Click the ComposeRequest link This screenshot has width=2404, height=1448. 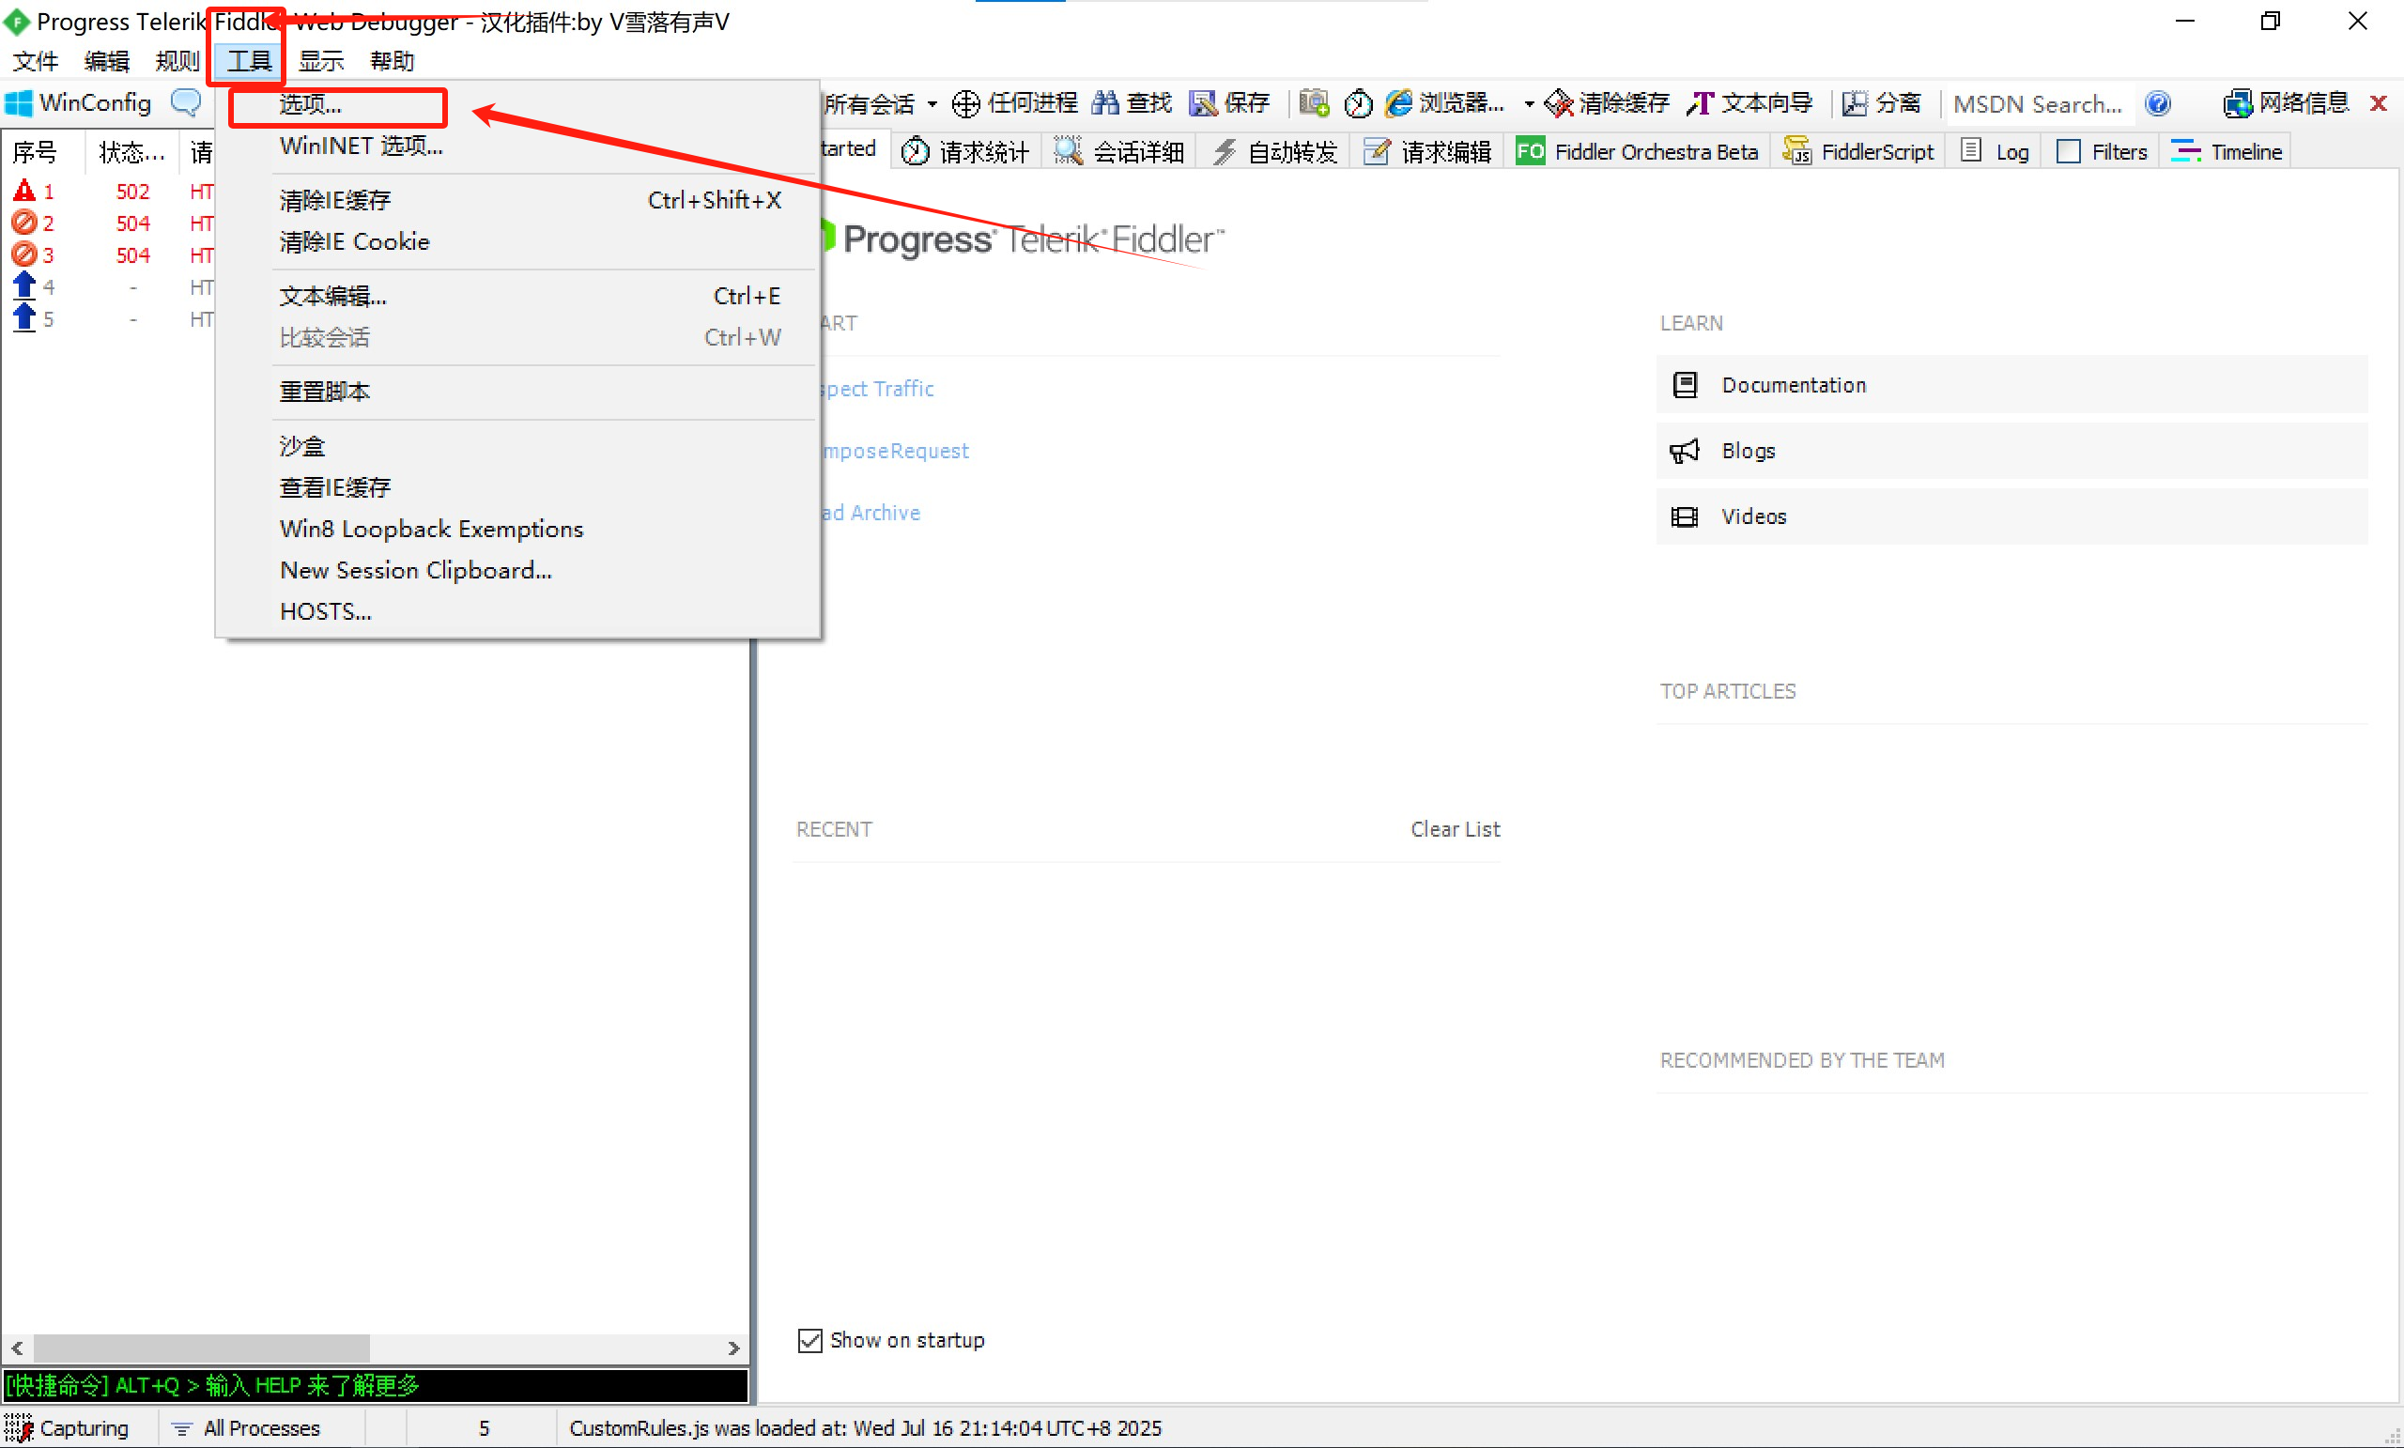896,451
